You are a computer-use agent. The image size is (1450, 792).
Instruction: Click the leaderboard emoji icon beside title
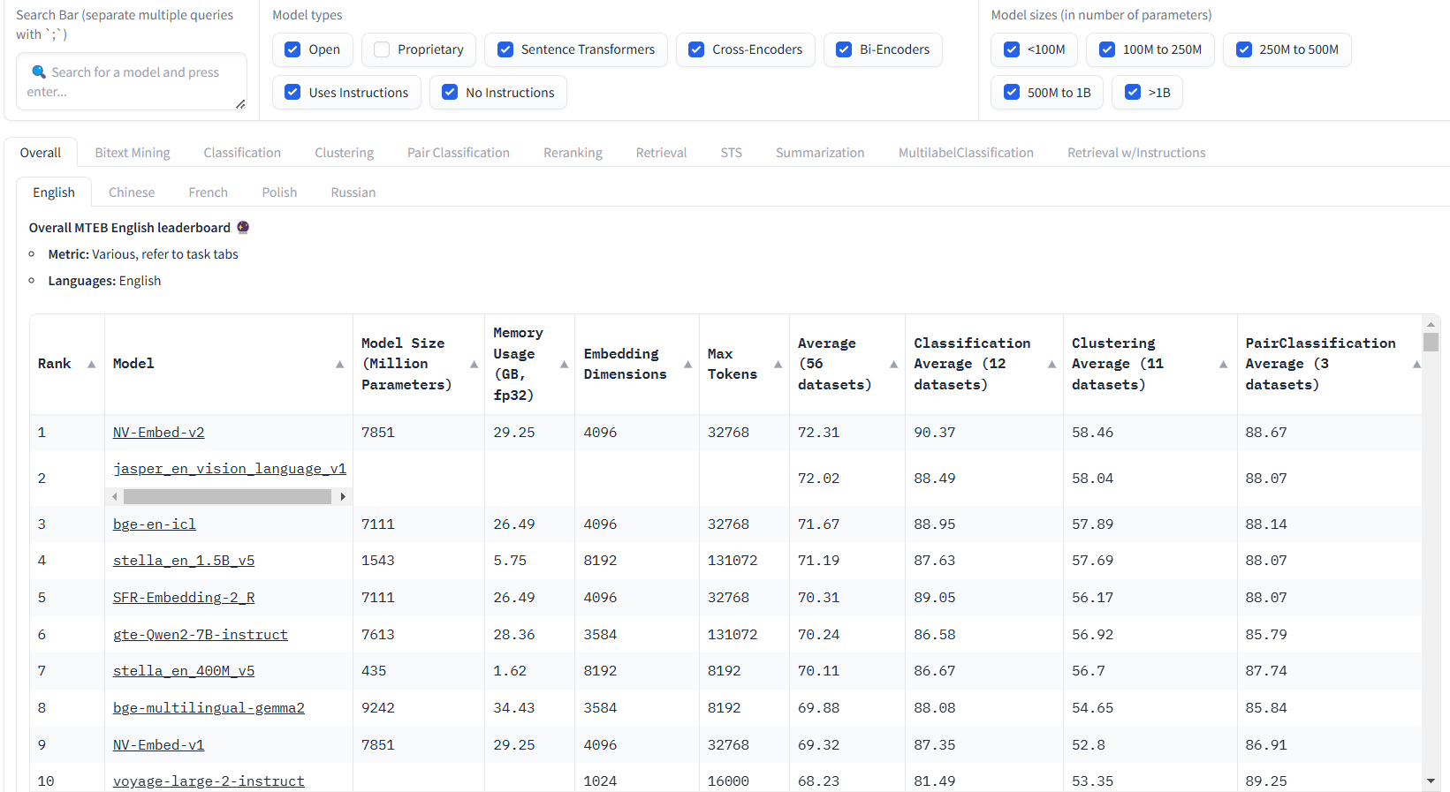pyautogui.click(x=243, y=227)
